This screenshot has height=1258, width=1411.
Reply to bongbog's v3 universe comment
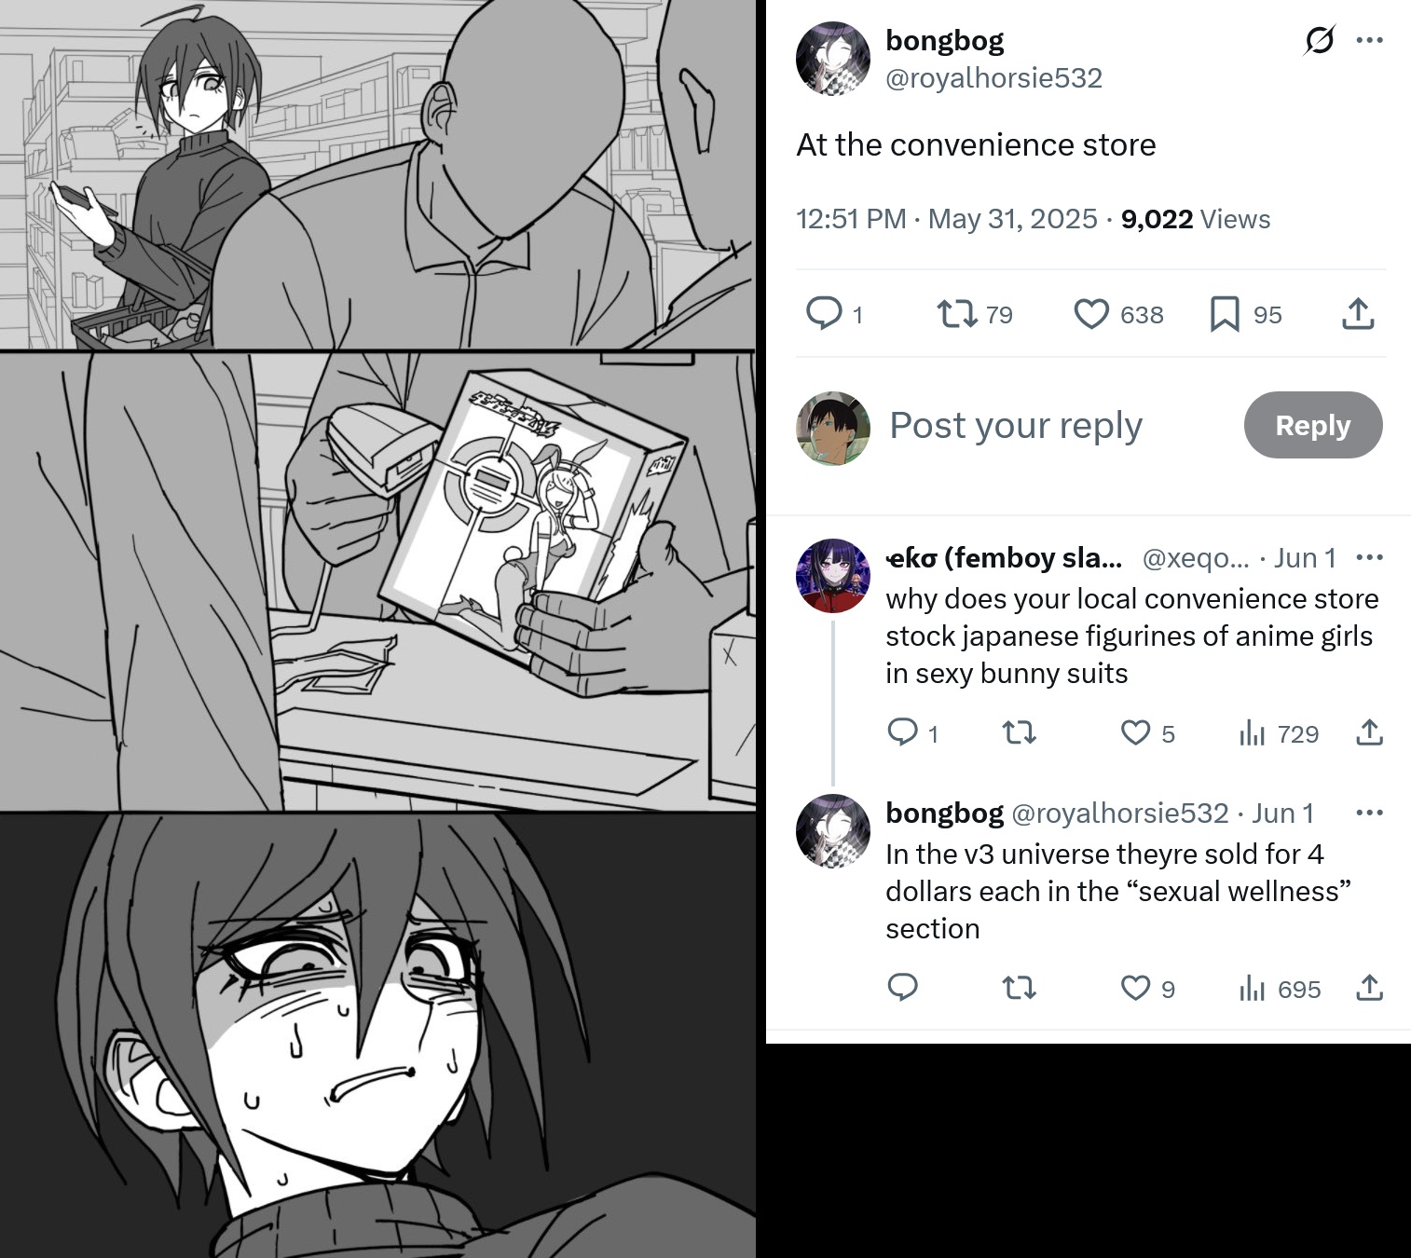[902, 988]
